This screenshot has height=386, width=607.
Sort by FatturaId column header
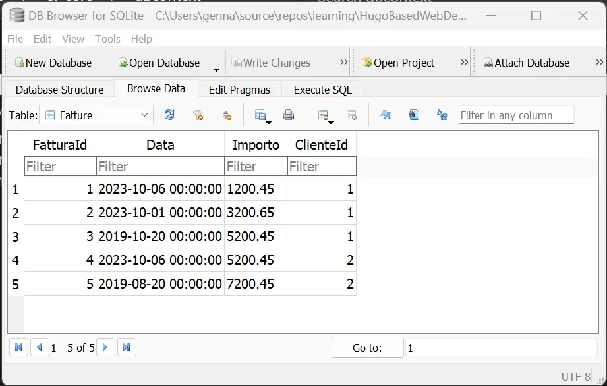click(x=60, y=145)
